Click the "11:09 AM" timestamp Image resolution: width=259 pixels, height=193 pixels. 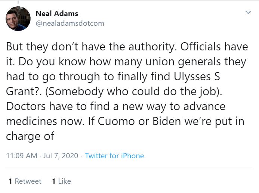coord(22,156)
